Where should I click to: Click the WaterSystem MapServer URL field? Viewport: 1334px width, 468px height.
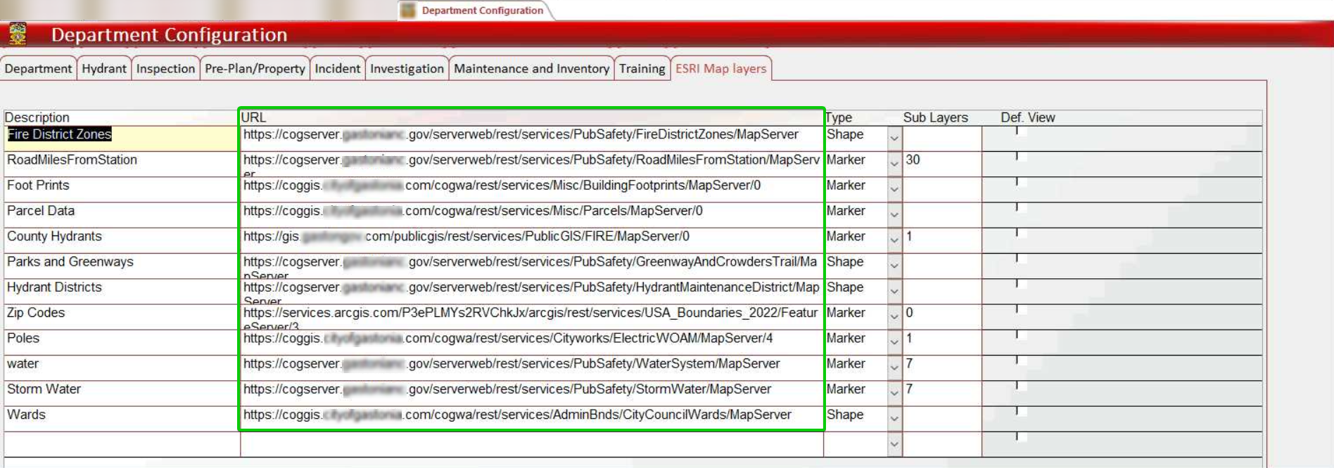coord(532,368)
